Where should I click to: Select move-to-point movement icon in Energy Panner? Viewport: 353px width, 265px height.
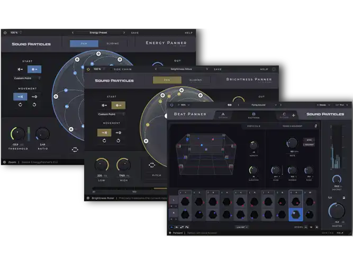click(x=34, y=96)
